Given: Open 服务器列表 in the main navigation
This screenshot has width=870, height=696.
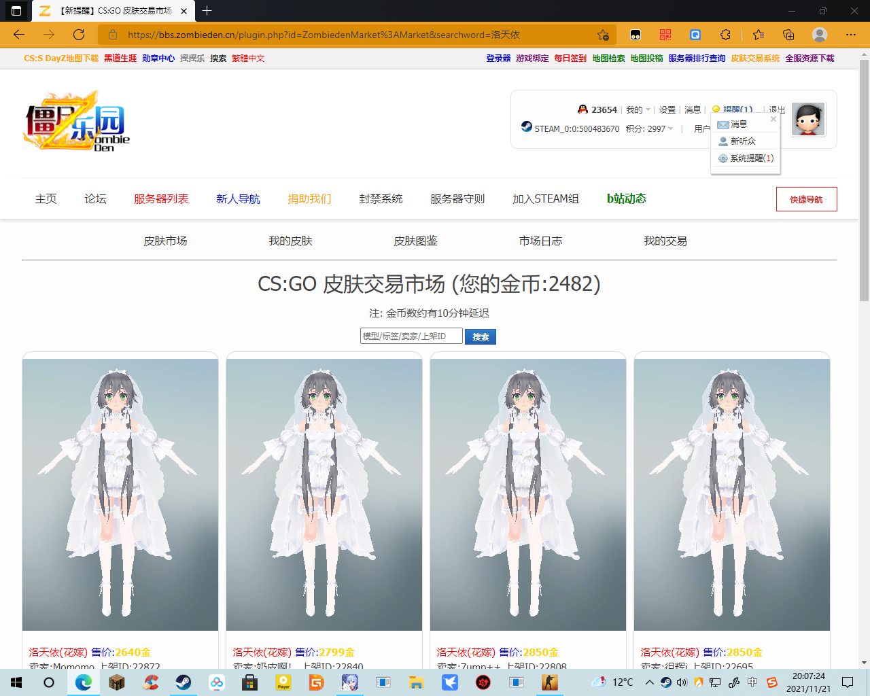Looking at the screenshot, I should pyautogui.click(x=161, y=199).
